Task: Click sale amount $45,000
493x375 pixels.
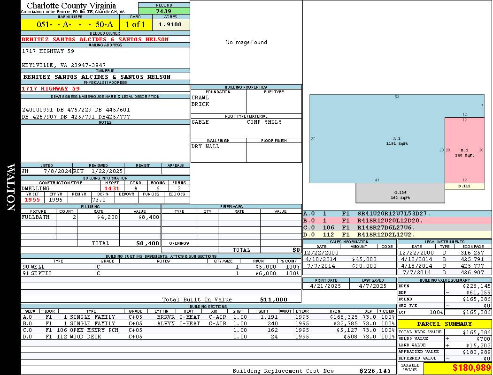Action: pos(364,260)
